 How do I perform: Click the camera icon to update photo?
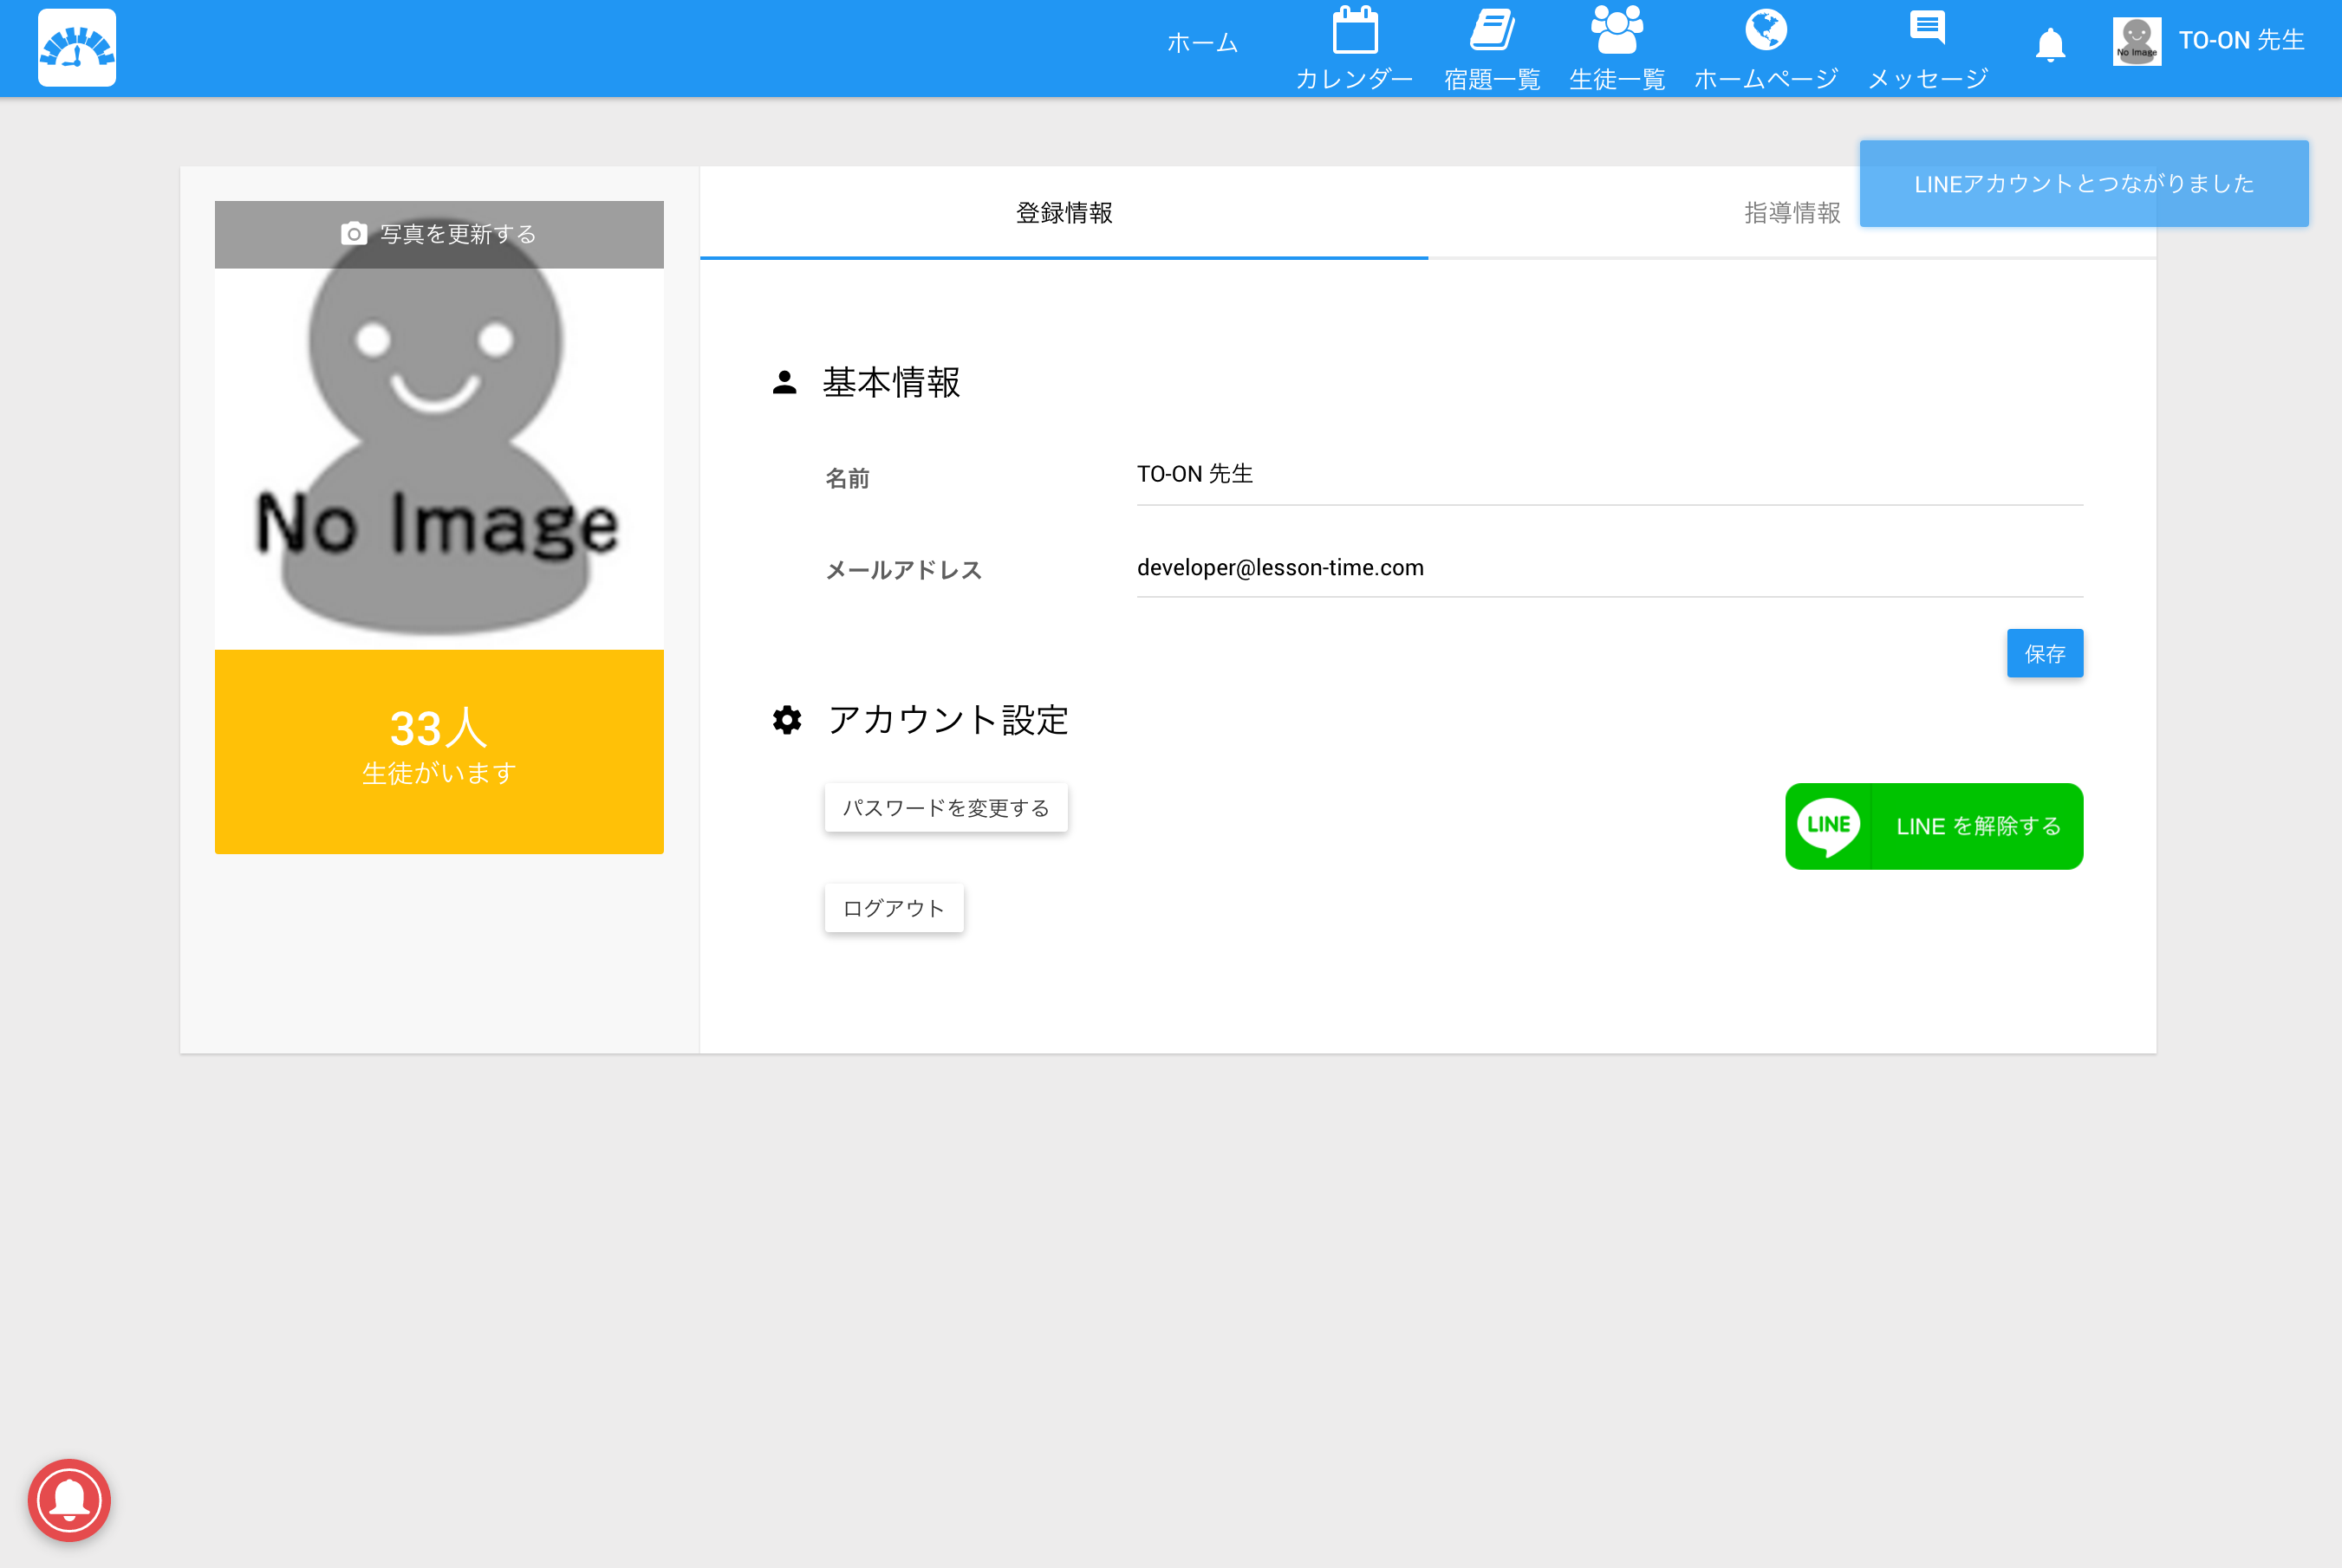click(355, 234)
